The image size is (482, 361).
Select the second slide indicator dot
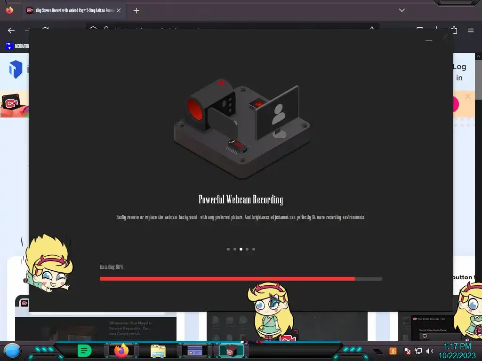click(234, 249)
